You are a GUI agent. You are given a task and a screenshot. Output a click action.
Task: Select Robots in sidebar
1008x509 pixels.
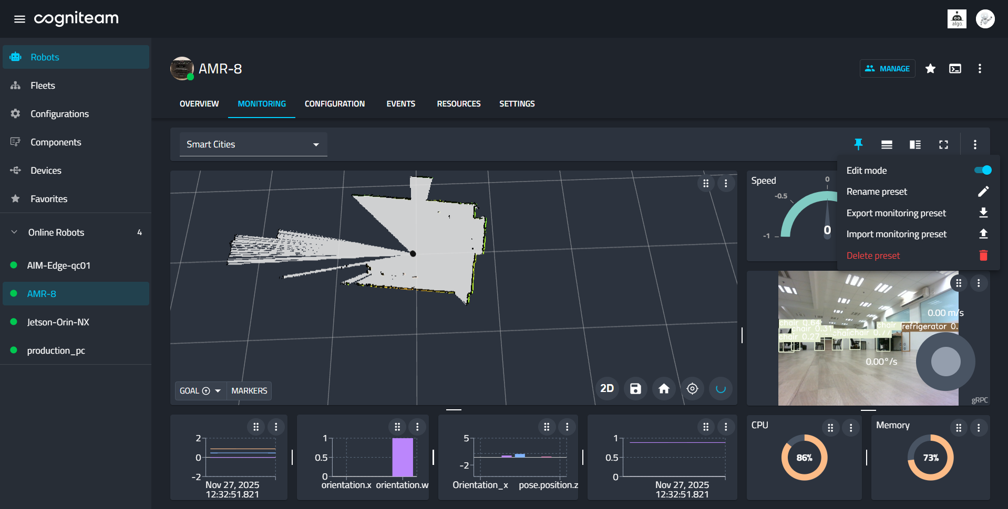click(x=76, y=57)
